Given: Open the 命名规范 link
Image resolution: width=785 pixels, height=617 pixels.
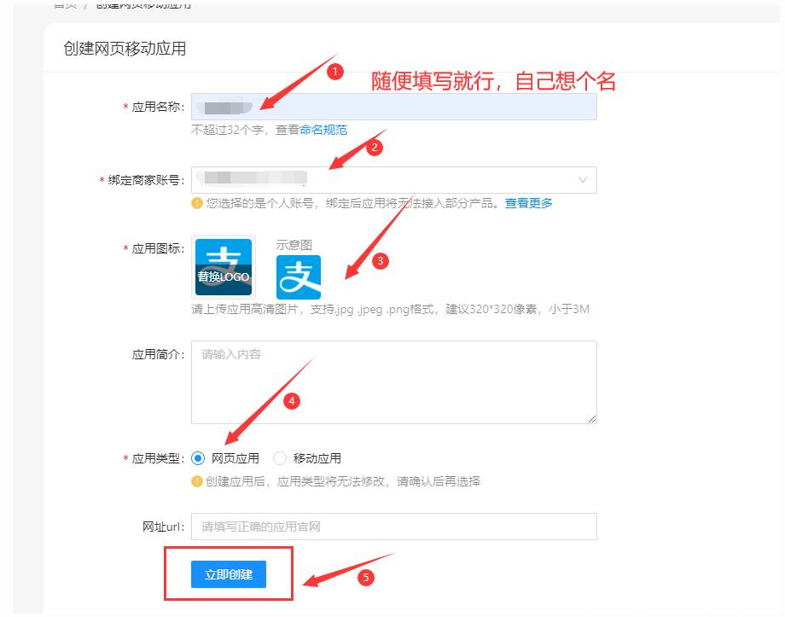Looking at the screenshot, I should (x=323, y=131).
